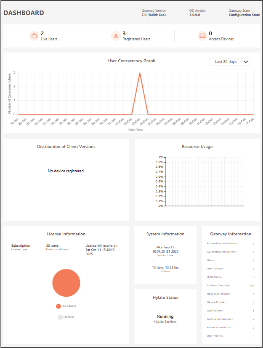Open Access Control List link
The image size is (263, 348).
coord(219,327)
